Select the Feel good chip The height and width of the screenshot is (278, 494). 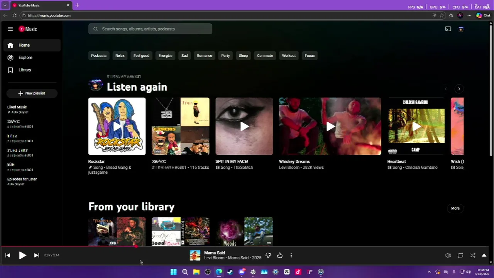click(141, 56)
